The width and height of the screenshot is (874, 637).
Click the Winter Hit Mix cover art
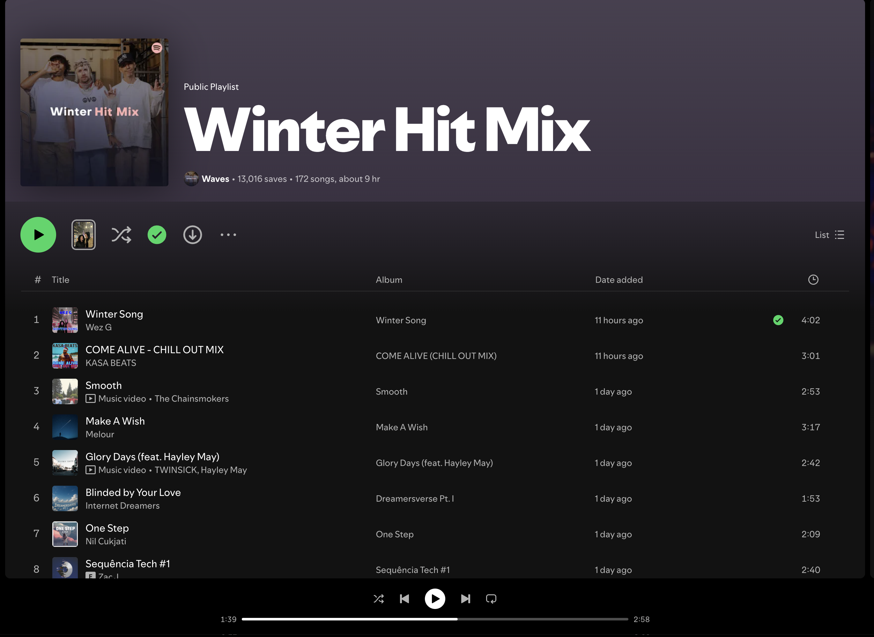point(94,112)
